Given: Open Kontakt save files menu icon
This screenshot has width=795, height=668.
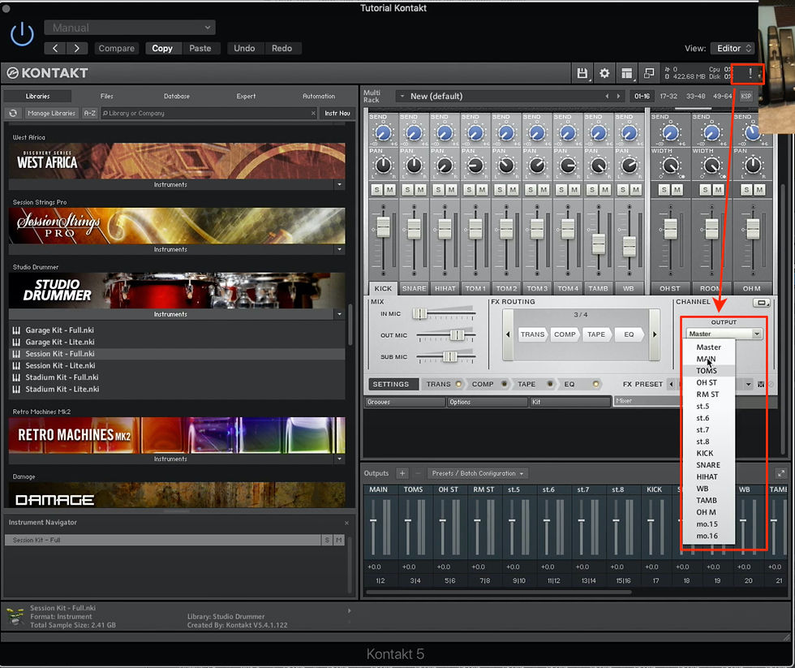Looking at the screenshot, I should point(582,73).
